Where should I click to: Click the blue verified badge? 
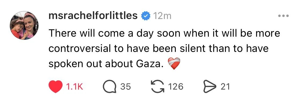click(146, 16)
